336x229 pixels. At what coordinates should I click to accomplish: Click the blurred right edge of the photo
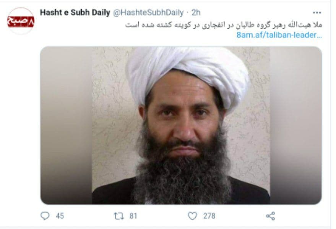[296, 126]
